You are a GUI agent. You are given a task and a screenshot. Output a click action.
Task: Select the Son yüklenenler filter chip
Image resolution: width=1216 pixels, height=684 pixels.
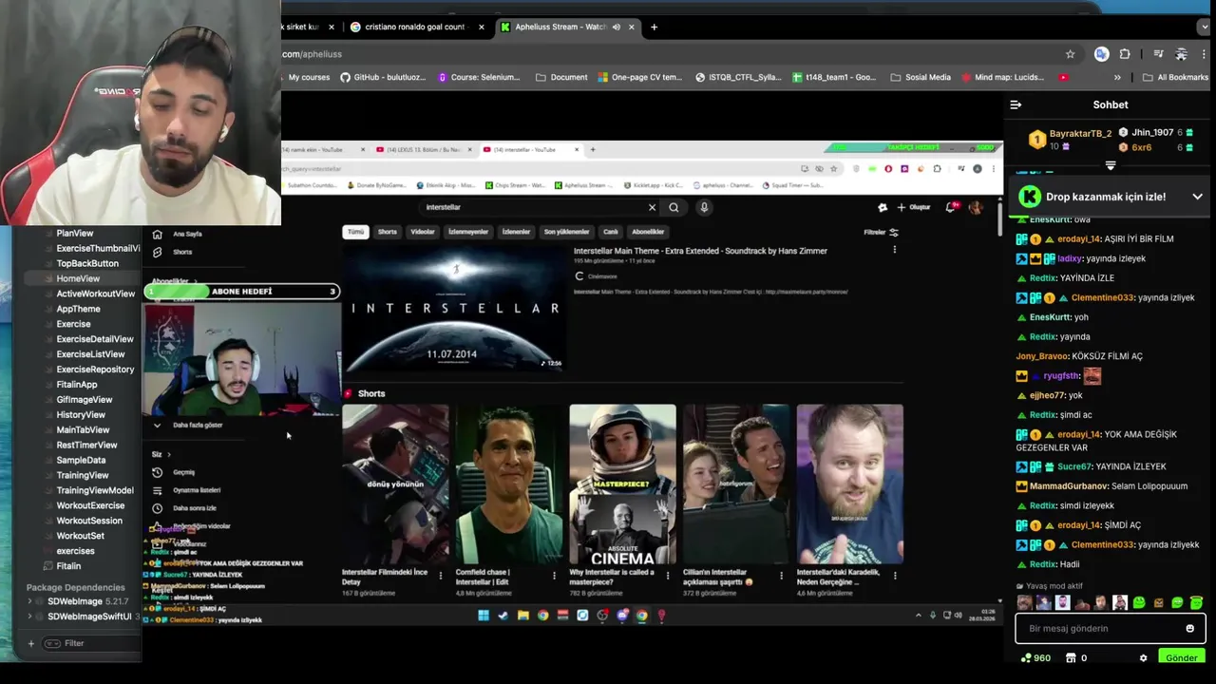click(x=566, y=232)
